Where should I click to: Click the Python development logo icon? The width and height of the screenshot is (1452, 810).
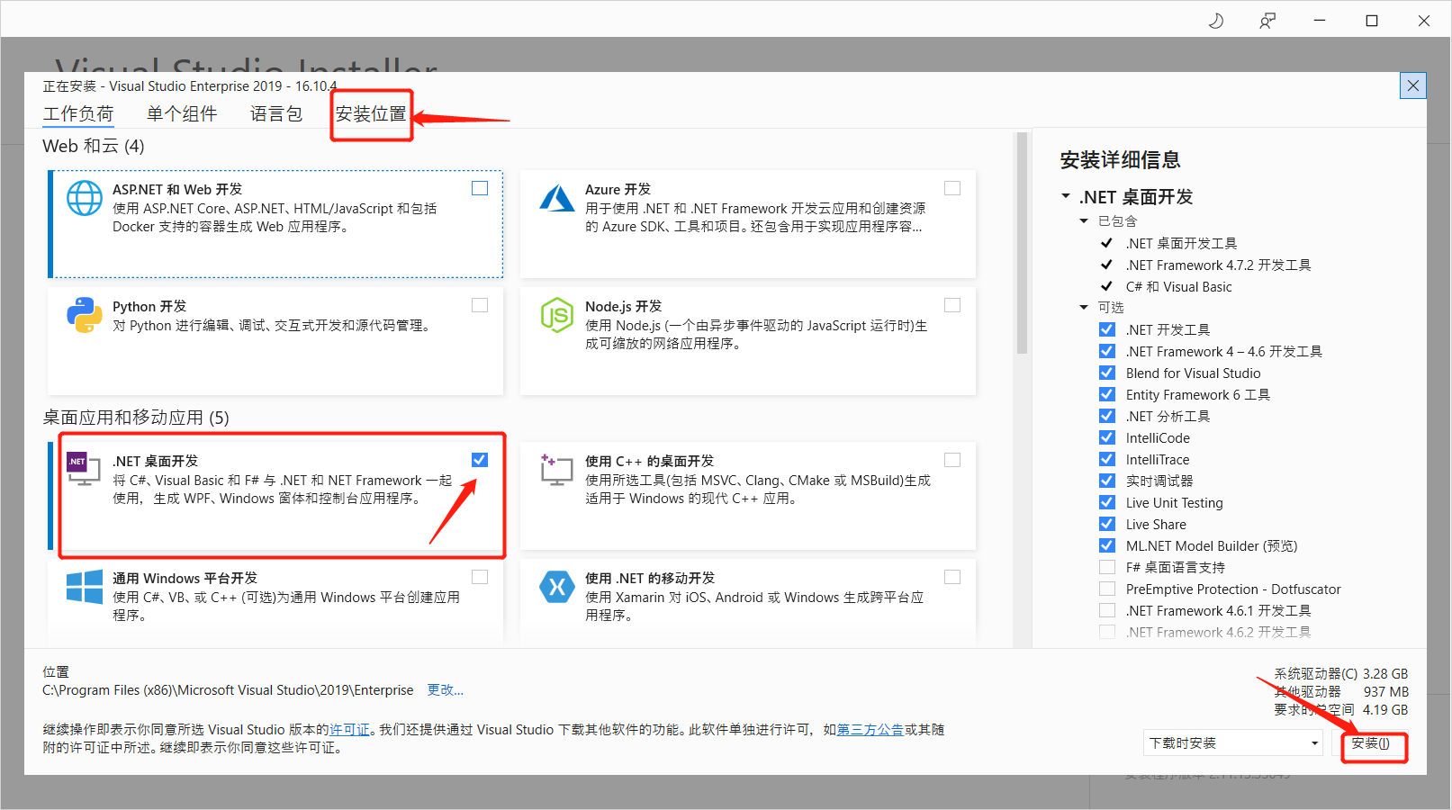pyautogui.click(x=85, y=315)
